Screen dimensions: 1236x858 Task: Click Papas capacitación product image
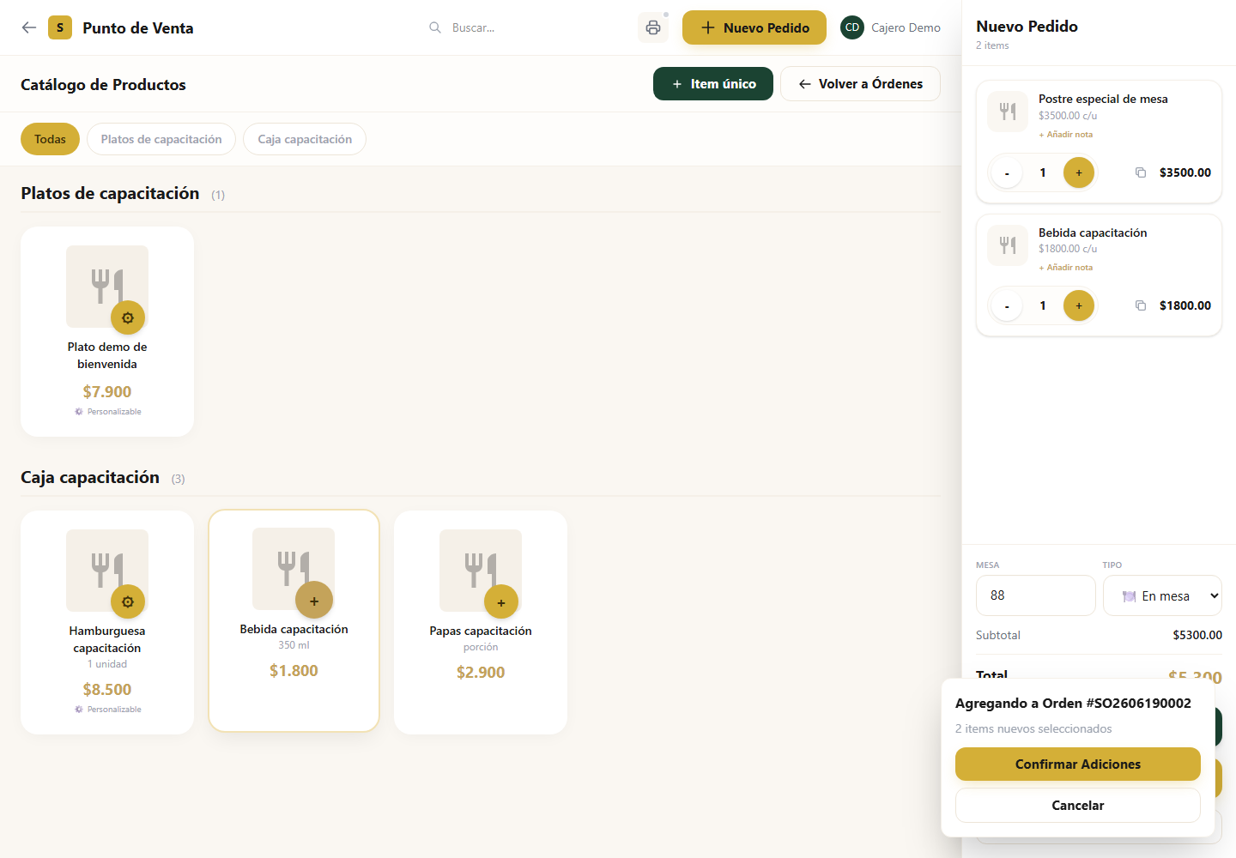click(x=481, y=571)
